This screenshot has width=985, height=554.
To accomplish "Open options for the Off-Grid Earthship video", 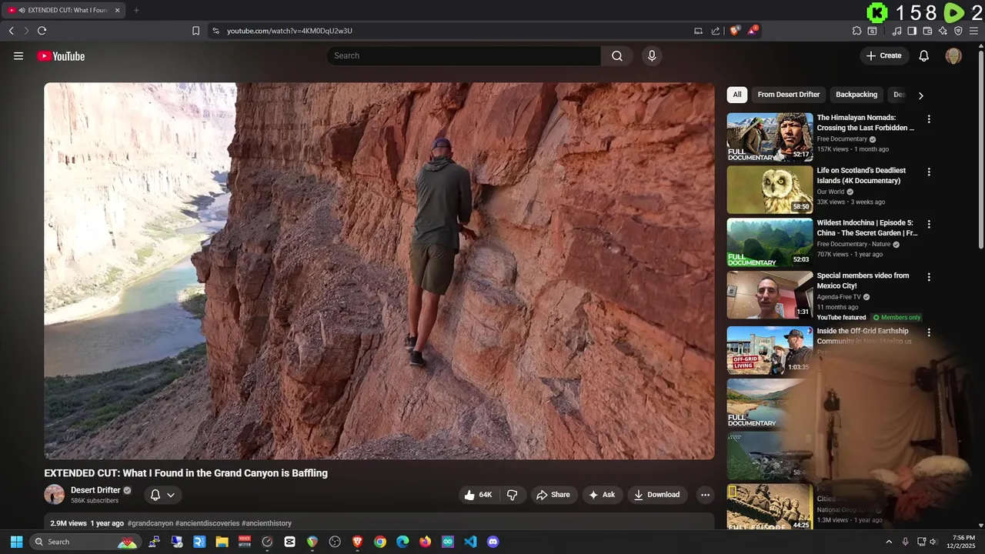I will (929, 332).
